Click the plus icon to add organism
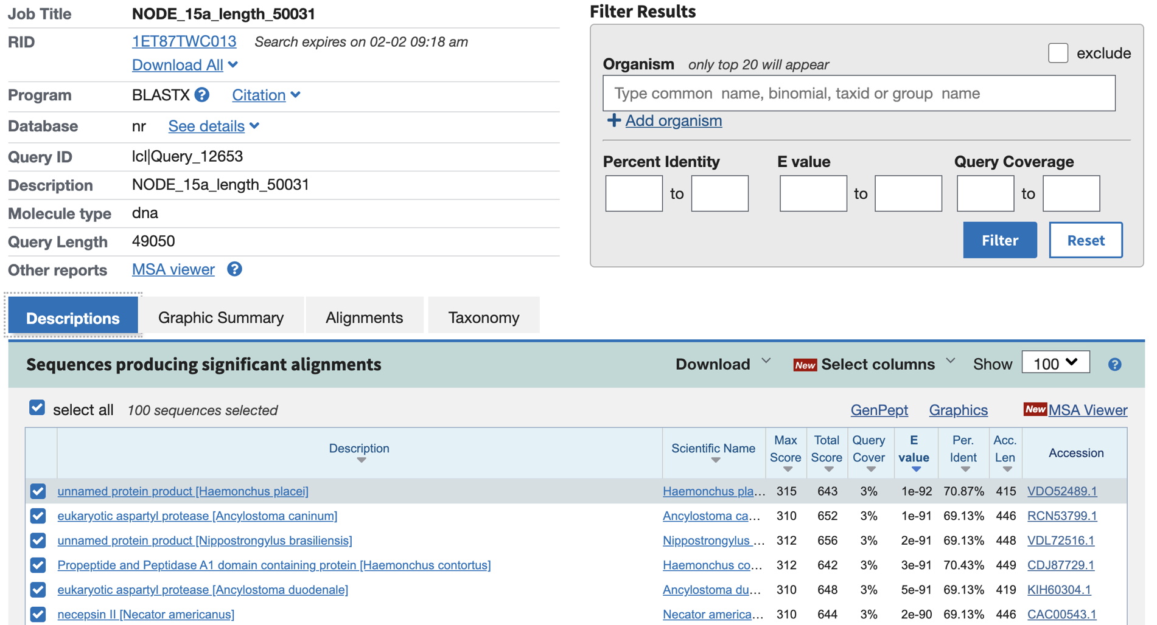This screenshot has height=625, width=1157. [x=613, y=120]
